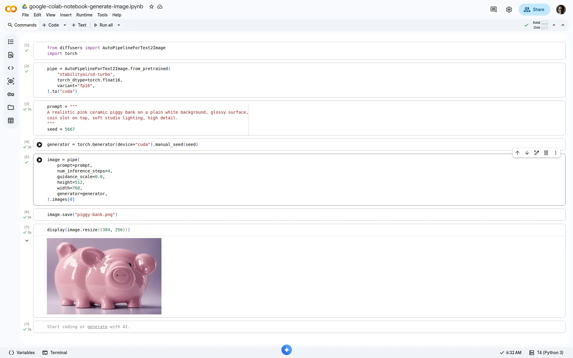Image resolution: width=573 pixels, height=358 pixels.
Task: Click the notebook title to rename
Action: (x=86, y=7)
